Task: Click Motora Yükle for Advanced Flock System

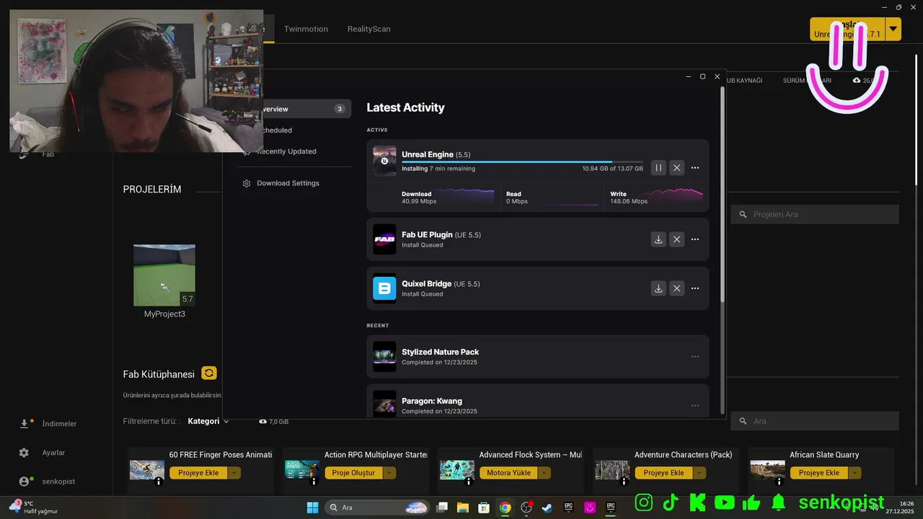Action: [x=508, y=473]
